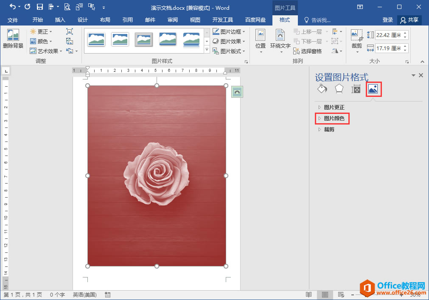The image size is (429, 300).
Task: Open Wrap Text (环绕文字) button
Action: (280, 41)
